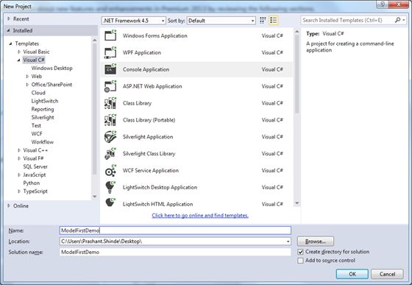The image size is (412, 285).
Task: Click the WPF Application template icon
Action: coord(110,52)
